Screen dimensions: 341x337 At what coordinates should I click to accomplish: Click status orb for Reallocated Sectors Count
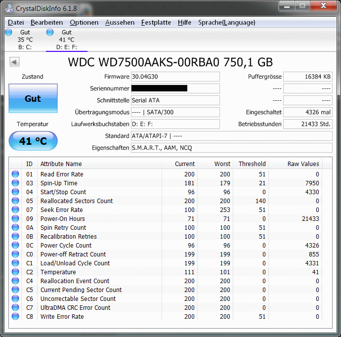(15, 201)
